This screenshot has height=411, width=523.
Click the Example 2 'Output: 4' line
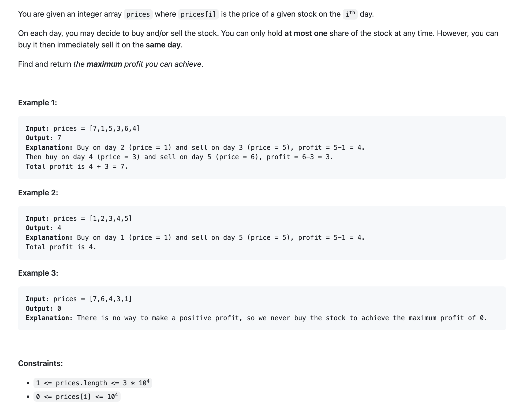click(x=43, y=228)
